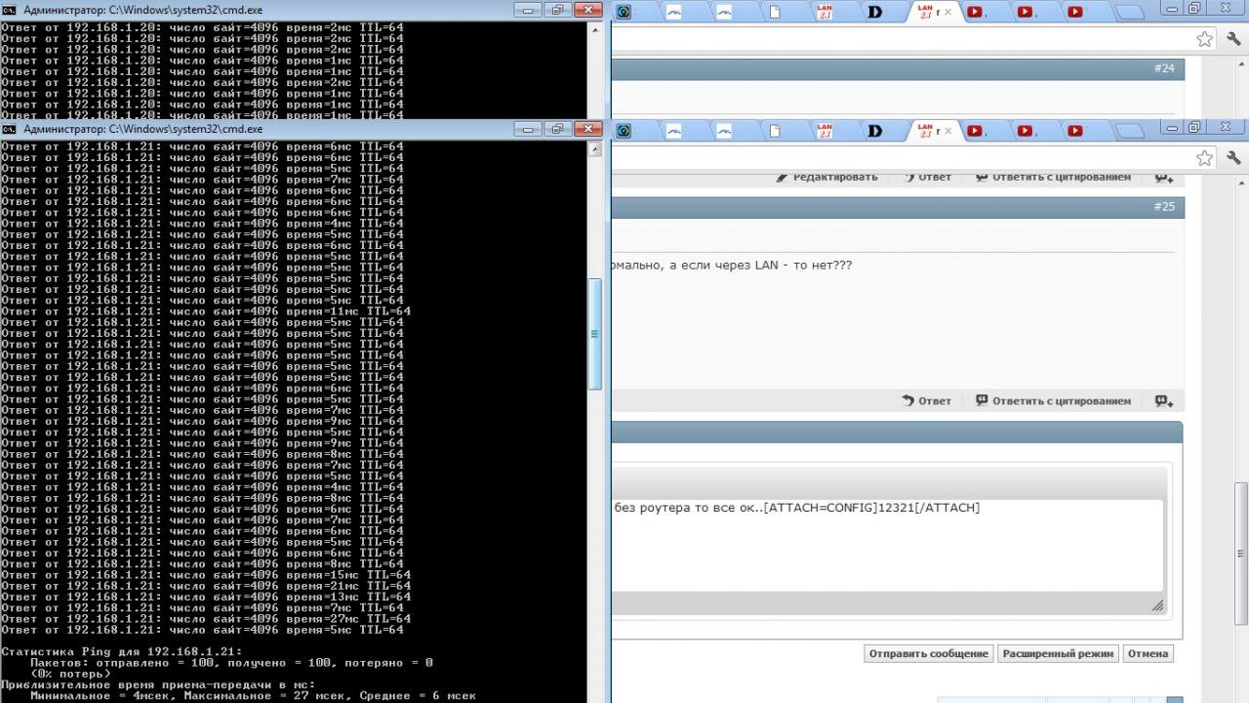The width and height of the screenshot is (1249, 703).
Task: Click the forum page scrollbar thumb in lower browser
Action: pos(1241,553)
